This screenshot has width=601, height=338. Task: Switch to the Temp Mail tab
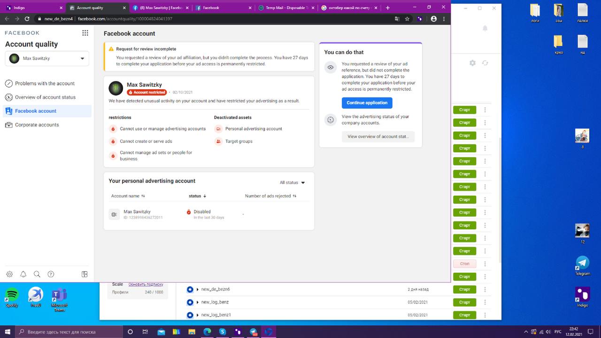[286, 8]
